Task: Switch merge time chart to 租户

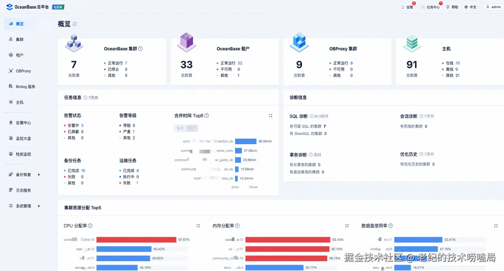Action: [191, 128]
